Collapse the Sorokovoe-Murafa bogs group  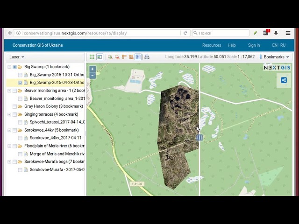pyautogui.click(x=9, y=162)
